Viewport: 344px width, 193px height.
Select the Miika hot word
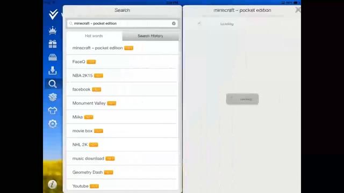[x=122, y=117]
